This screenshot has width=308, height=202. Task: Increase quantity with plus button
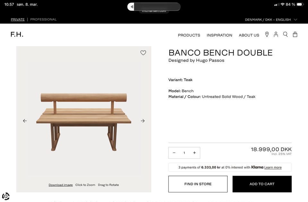(x=194, y=153)
